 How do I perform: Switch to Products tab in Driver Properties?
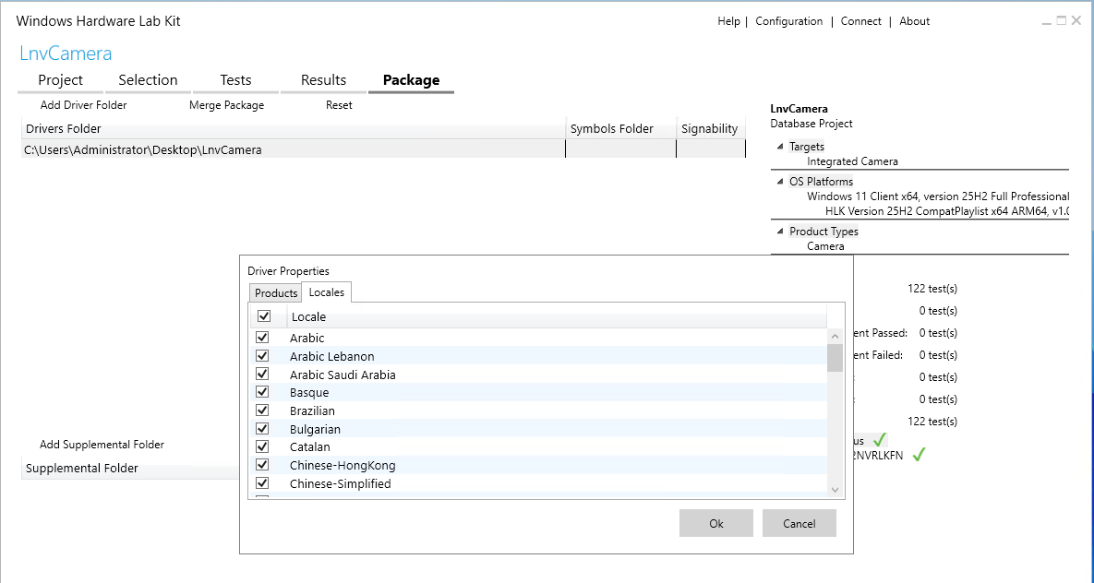(276, 293)
